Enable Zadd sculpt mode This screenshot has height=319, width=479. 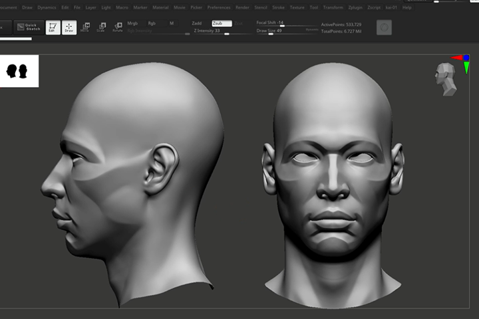(x=197, y=23)
